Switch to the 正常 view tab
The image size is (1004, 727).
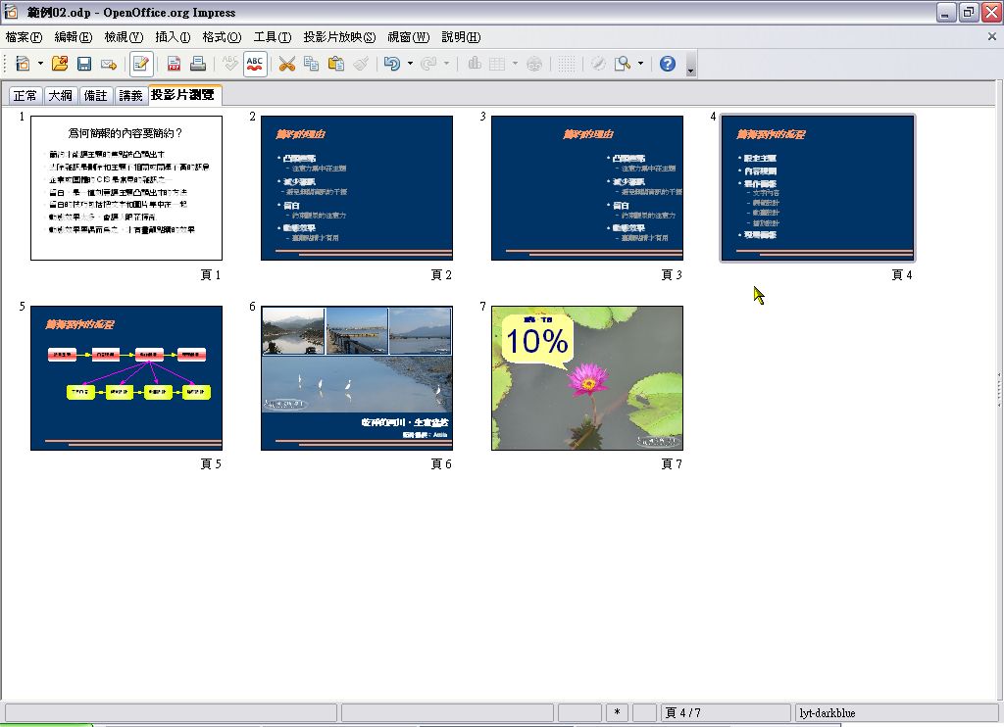tap(25, 95)
